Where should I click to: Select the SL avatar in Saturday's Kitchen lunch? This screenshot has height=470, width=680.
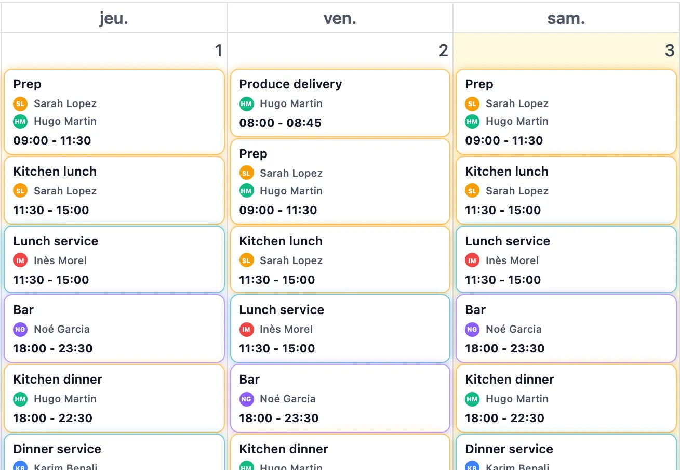coord(472,191)
